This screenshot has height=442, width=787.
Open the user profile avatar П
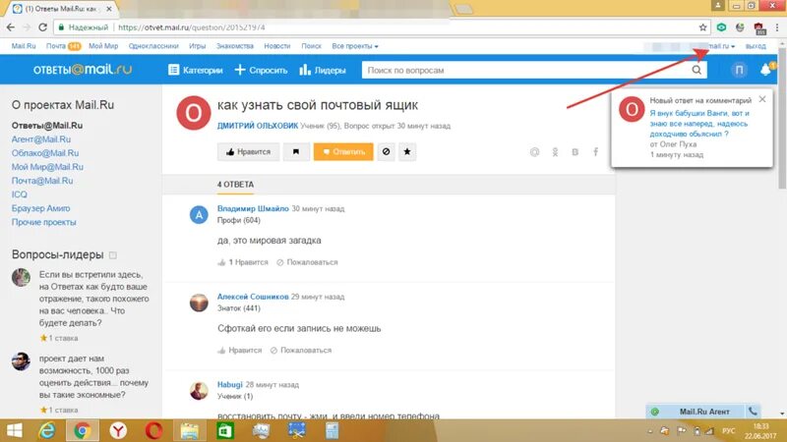coord(739,70)
